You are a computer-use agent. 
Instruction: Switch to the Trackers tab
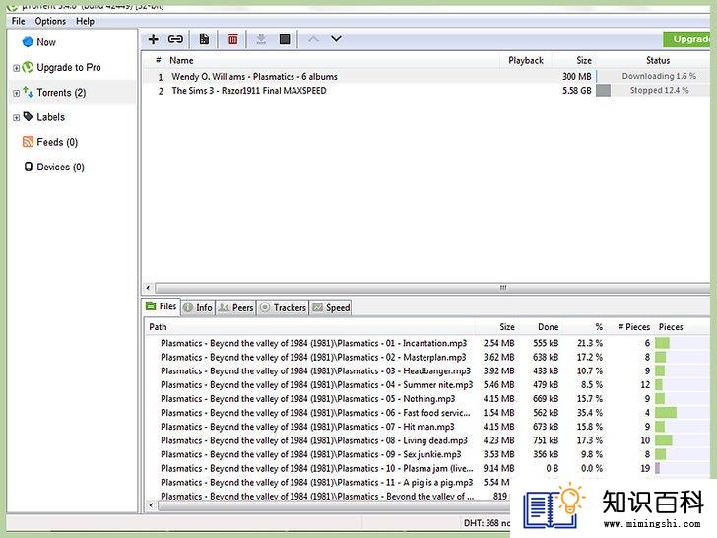click(283, 307)
